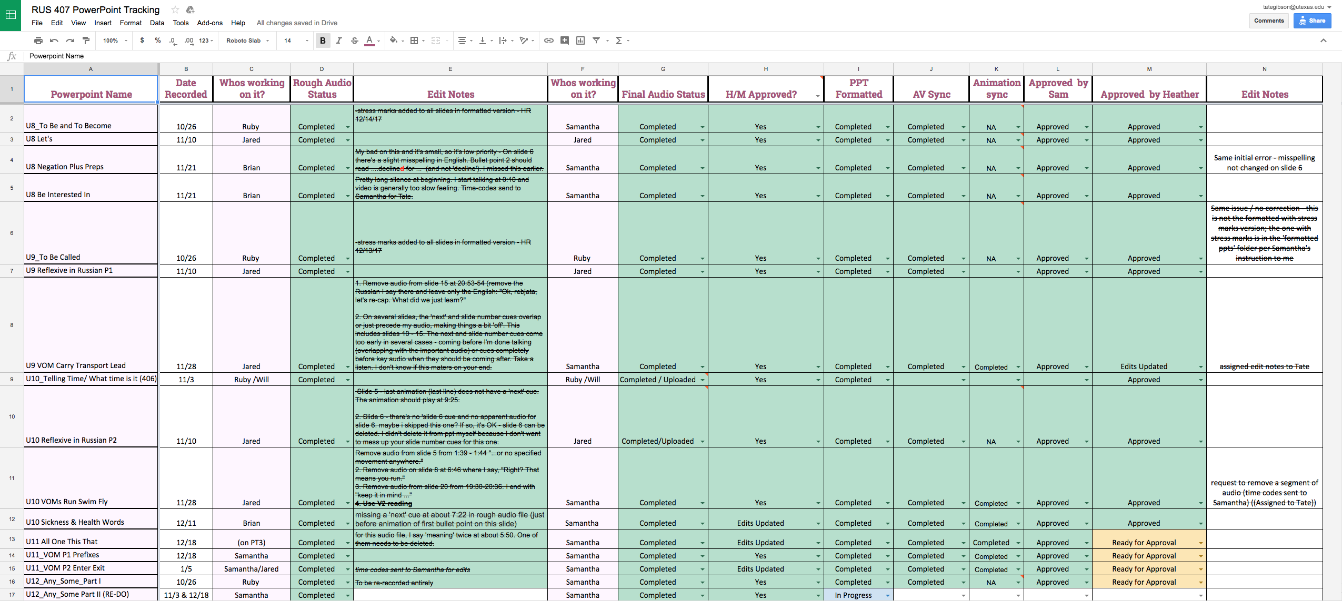Format as percent icon
Screen dimensions: 1342x601
(157, 40)
